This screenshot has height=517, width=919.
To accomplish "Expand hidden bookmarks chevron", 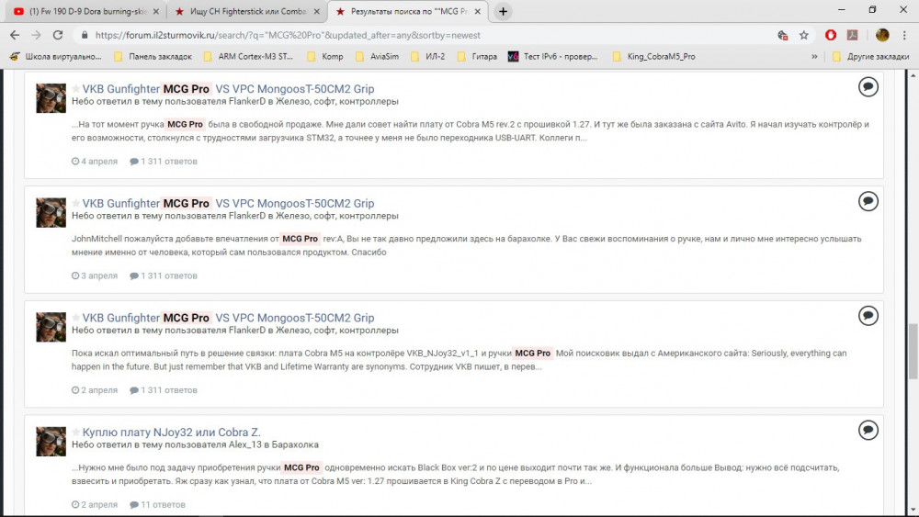I will click(814, 57).
